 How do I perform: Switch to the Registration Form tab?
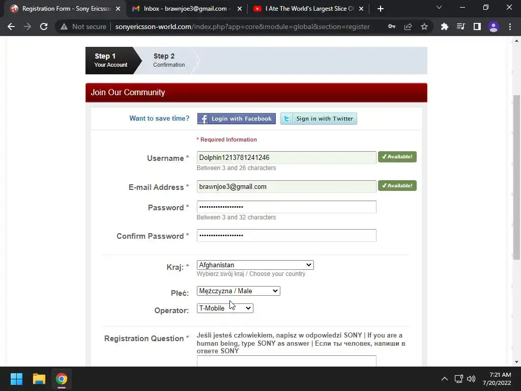pyautogui.click(x=65, y=9)
